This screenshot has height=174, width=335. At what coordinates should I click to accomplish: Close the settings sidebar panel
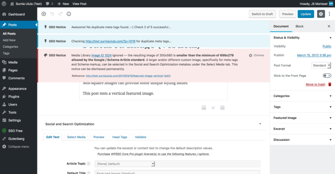click(329, 26)
